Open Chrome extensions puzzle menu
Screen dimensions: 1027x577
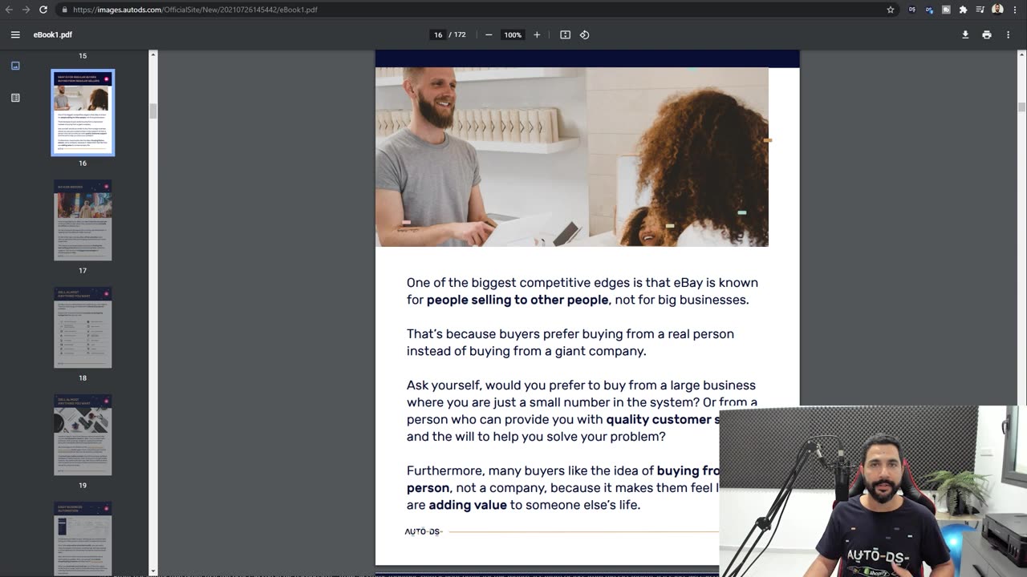click(x=963, y=10)
